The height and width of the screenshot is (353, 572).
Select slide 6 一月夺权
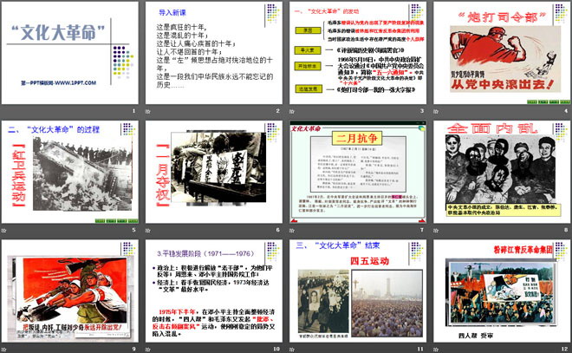pos(214,172)
